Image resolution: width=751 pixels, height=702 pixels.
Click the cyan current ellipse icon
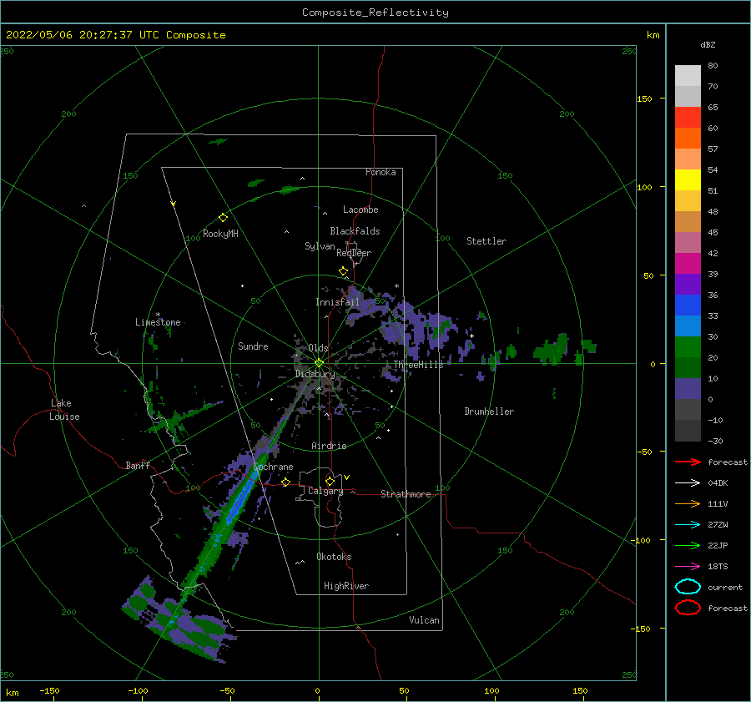point(688,587)
